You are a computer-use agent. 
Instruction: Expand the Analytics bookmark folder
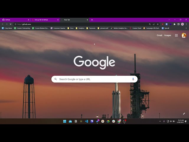pyautogui.click(x=80, y=28)
